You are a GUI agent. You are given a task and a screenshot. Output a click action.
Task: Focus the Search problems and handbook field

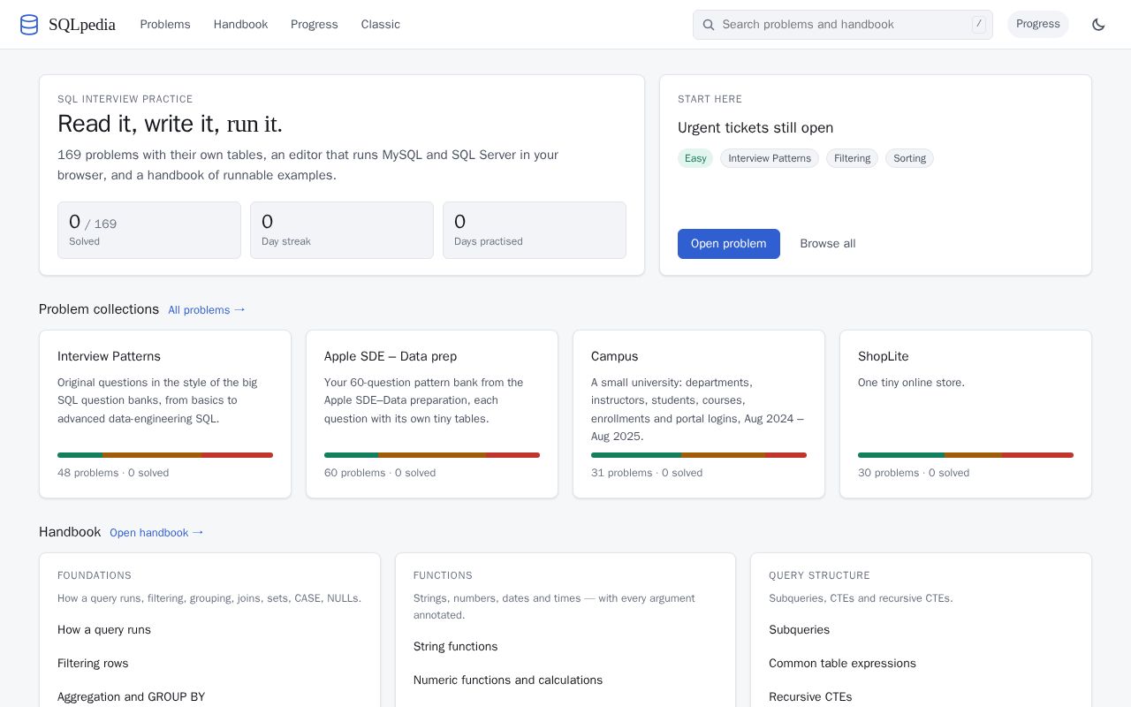pos(843,25)
